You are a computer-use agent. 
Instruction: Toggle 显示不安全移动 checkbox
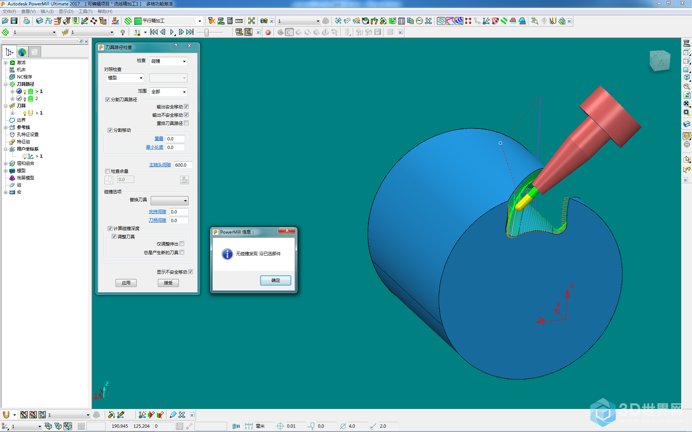point(191,272)
